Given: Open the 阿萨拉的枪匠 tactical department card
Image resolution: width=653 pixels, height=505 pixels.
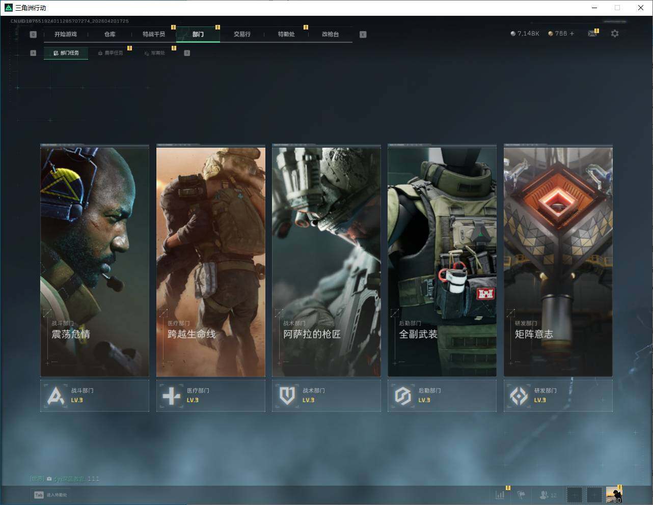Looking at the screenshot, I should click(x=326, y=262).
